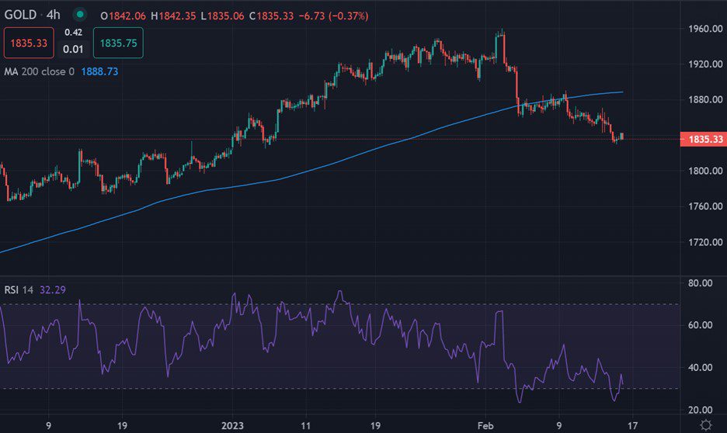Click the GOLD symbol title
This screenshot has width=727, height=433.
tap(20, 15)
